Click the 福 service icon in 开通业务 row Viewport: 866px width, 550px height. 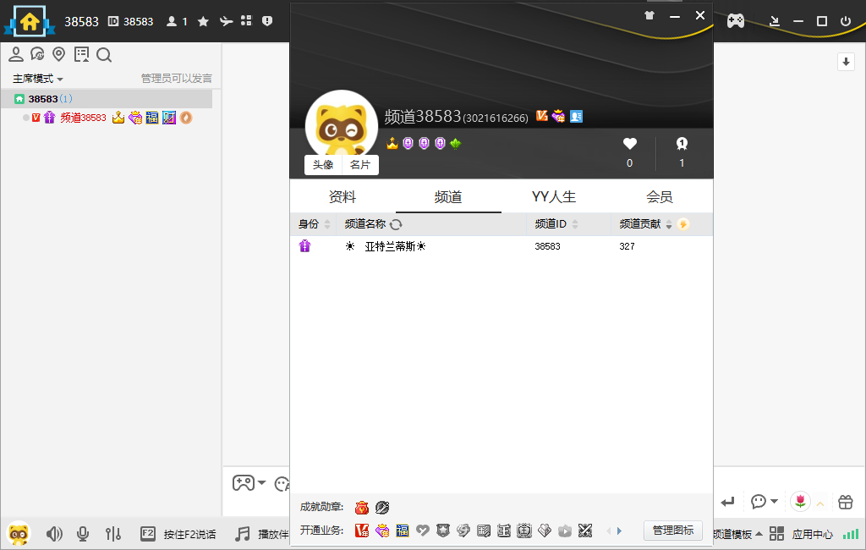tap(403, 531)
